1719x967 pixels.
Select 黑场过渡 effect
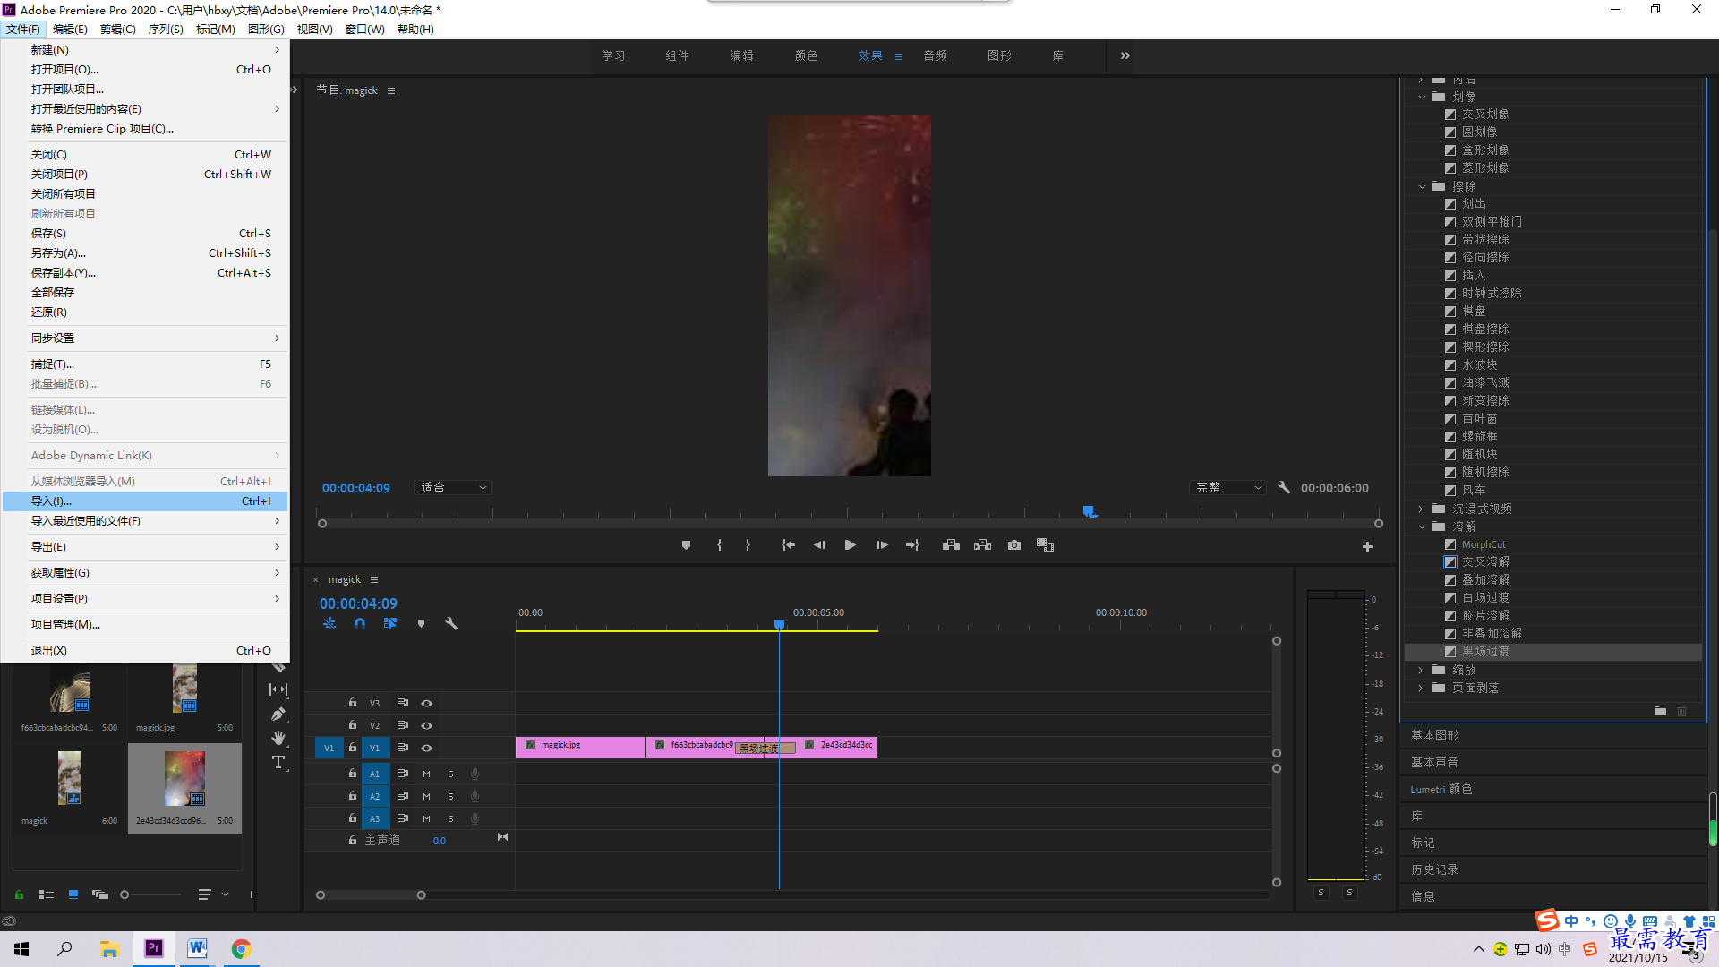1485,652
